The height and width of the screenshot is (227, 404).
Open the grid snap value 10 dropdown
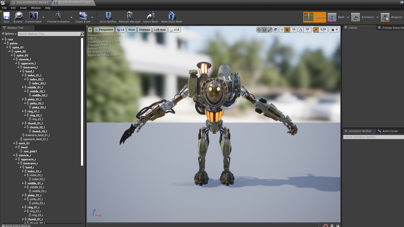tap(294, 30)
